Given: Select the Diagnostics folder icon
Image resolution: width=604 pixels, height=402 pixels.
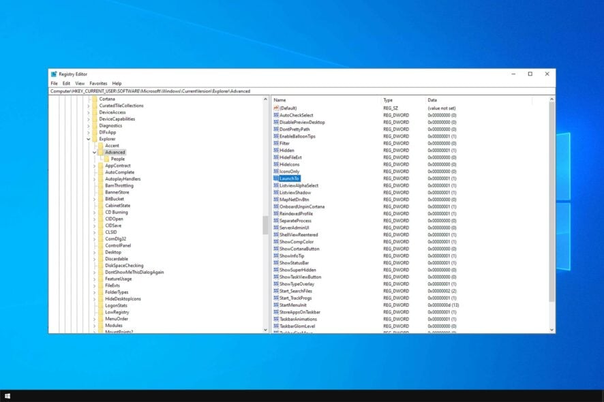Looking at the screenshot, I should [95, 125].
